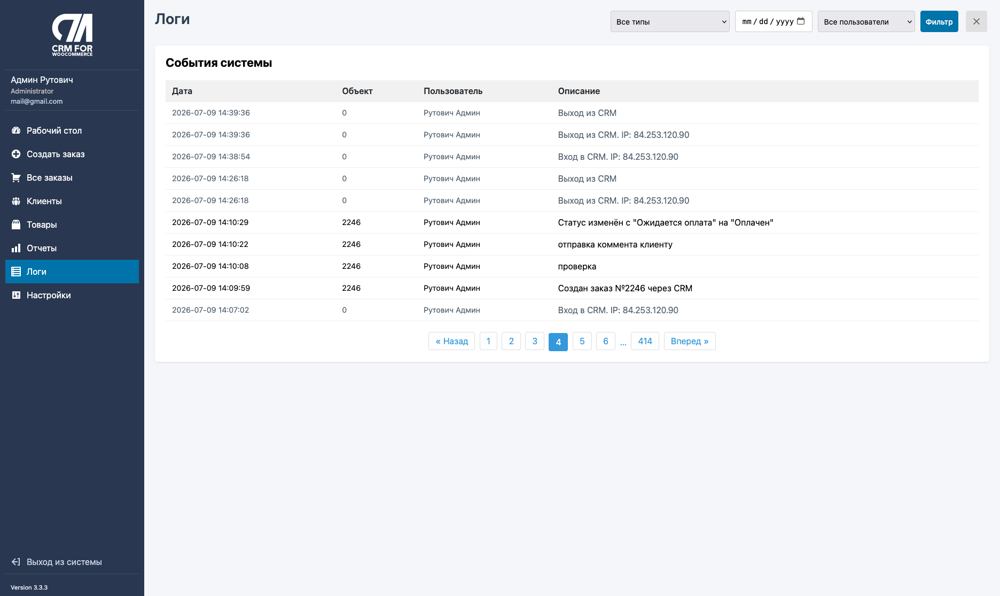The width and height of the screenshot is (1000, 596).
Task: Go to next page via Вперед »
Action: coord(690,341)
